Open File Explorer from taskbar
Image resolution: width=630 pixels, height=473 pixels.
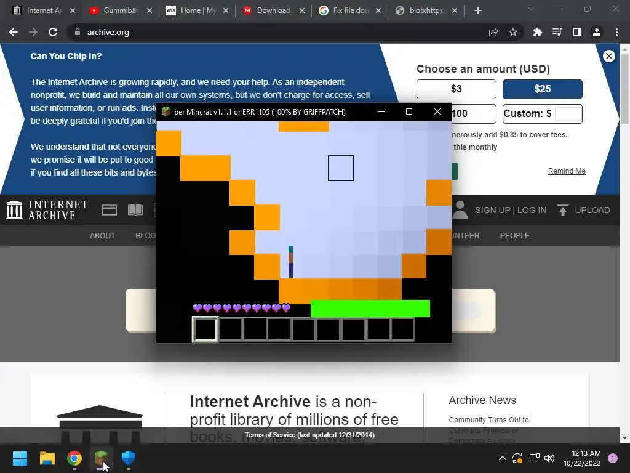(x=47, y=458)
